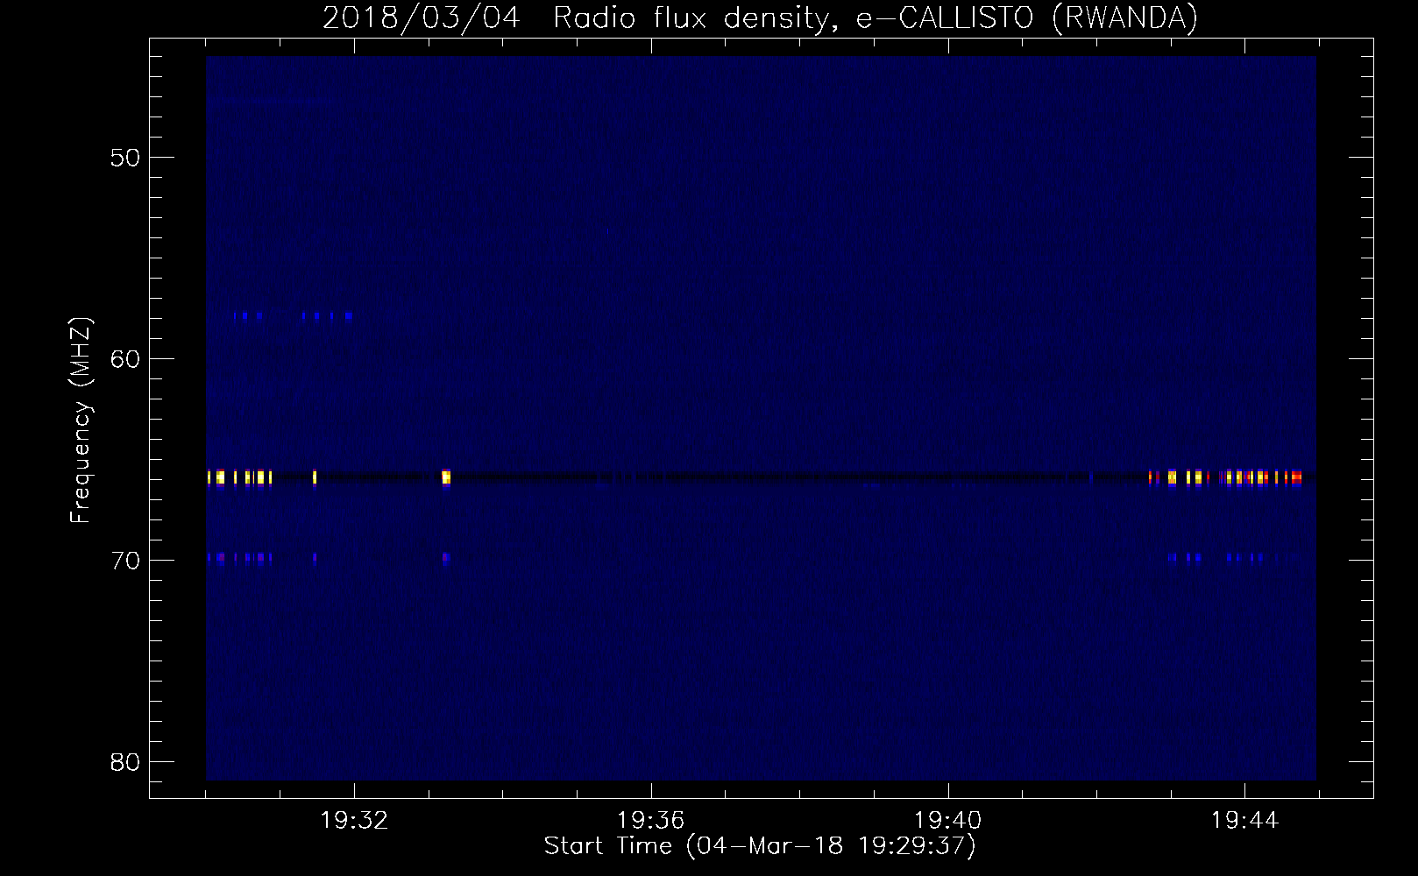
Task: Select the 50 MHz frequency axis label
Action: coord(125,158)
